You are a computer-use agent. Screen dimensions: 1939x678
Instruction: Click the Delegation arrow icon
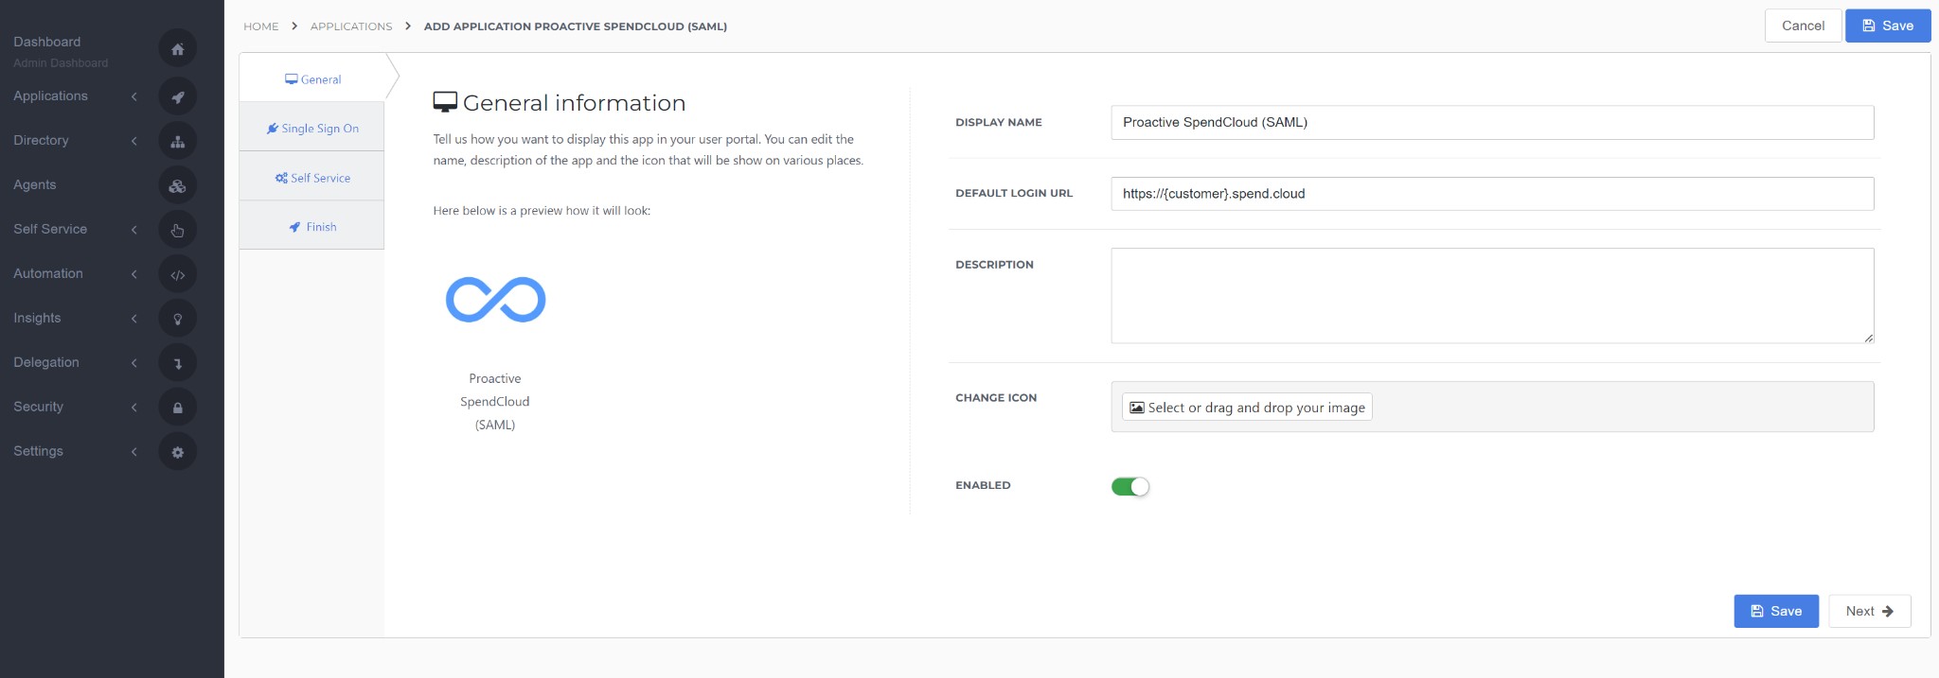(x=177, y=363)
